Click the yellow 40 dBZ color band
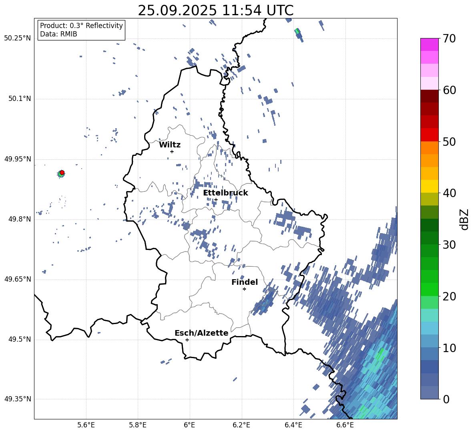Screen dimensions: 474x433 coord(429,186)
